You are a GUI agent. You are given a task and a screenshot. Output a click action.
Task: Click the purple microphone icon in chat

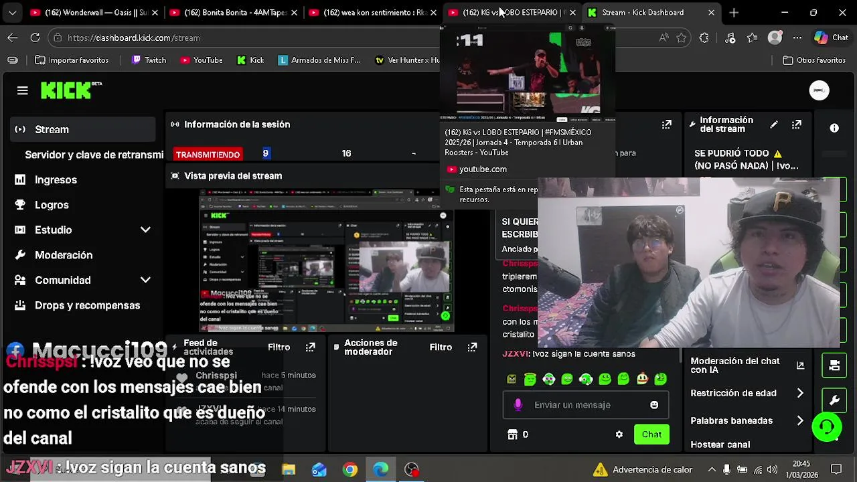pos(518,405)
